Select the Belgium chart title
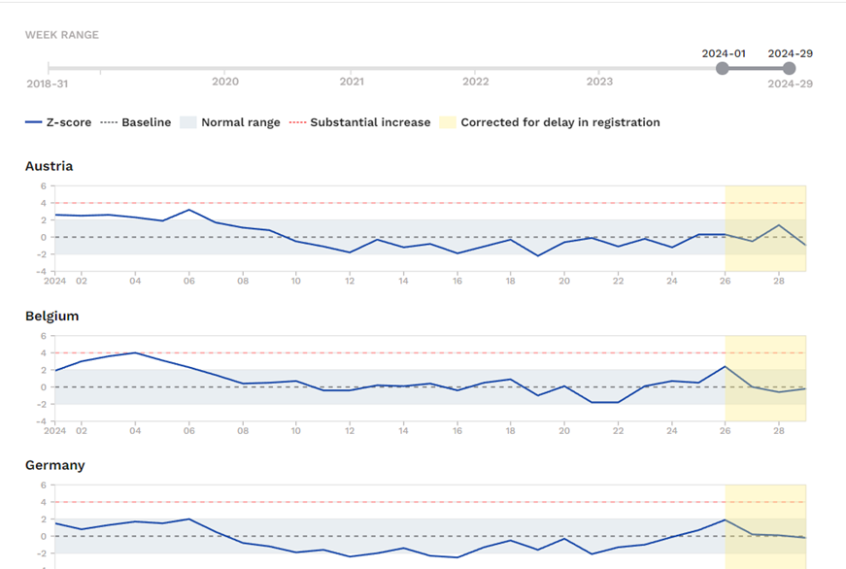Image resolution: width=846 pixels, height=569 pixels. pos(51,316)
